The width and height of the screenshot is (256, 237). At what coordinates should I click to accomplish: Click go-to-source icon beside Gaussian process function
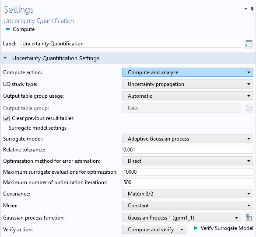(249, 218)
